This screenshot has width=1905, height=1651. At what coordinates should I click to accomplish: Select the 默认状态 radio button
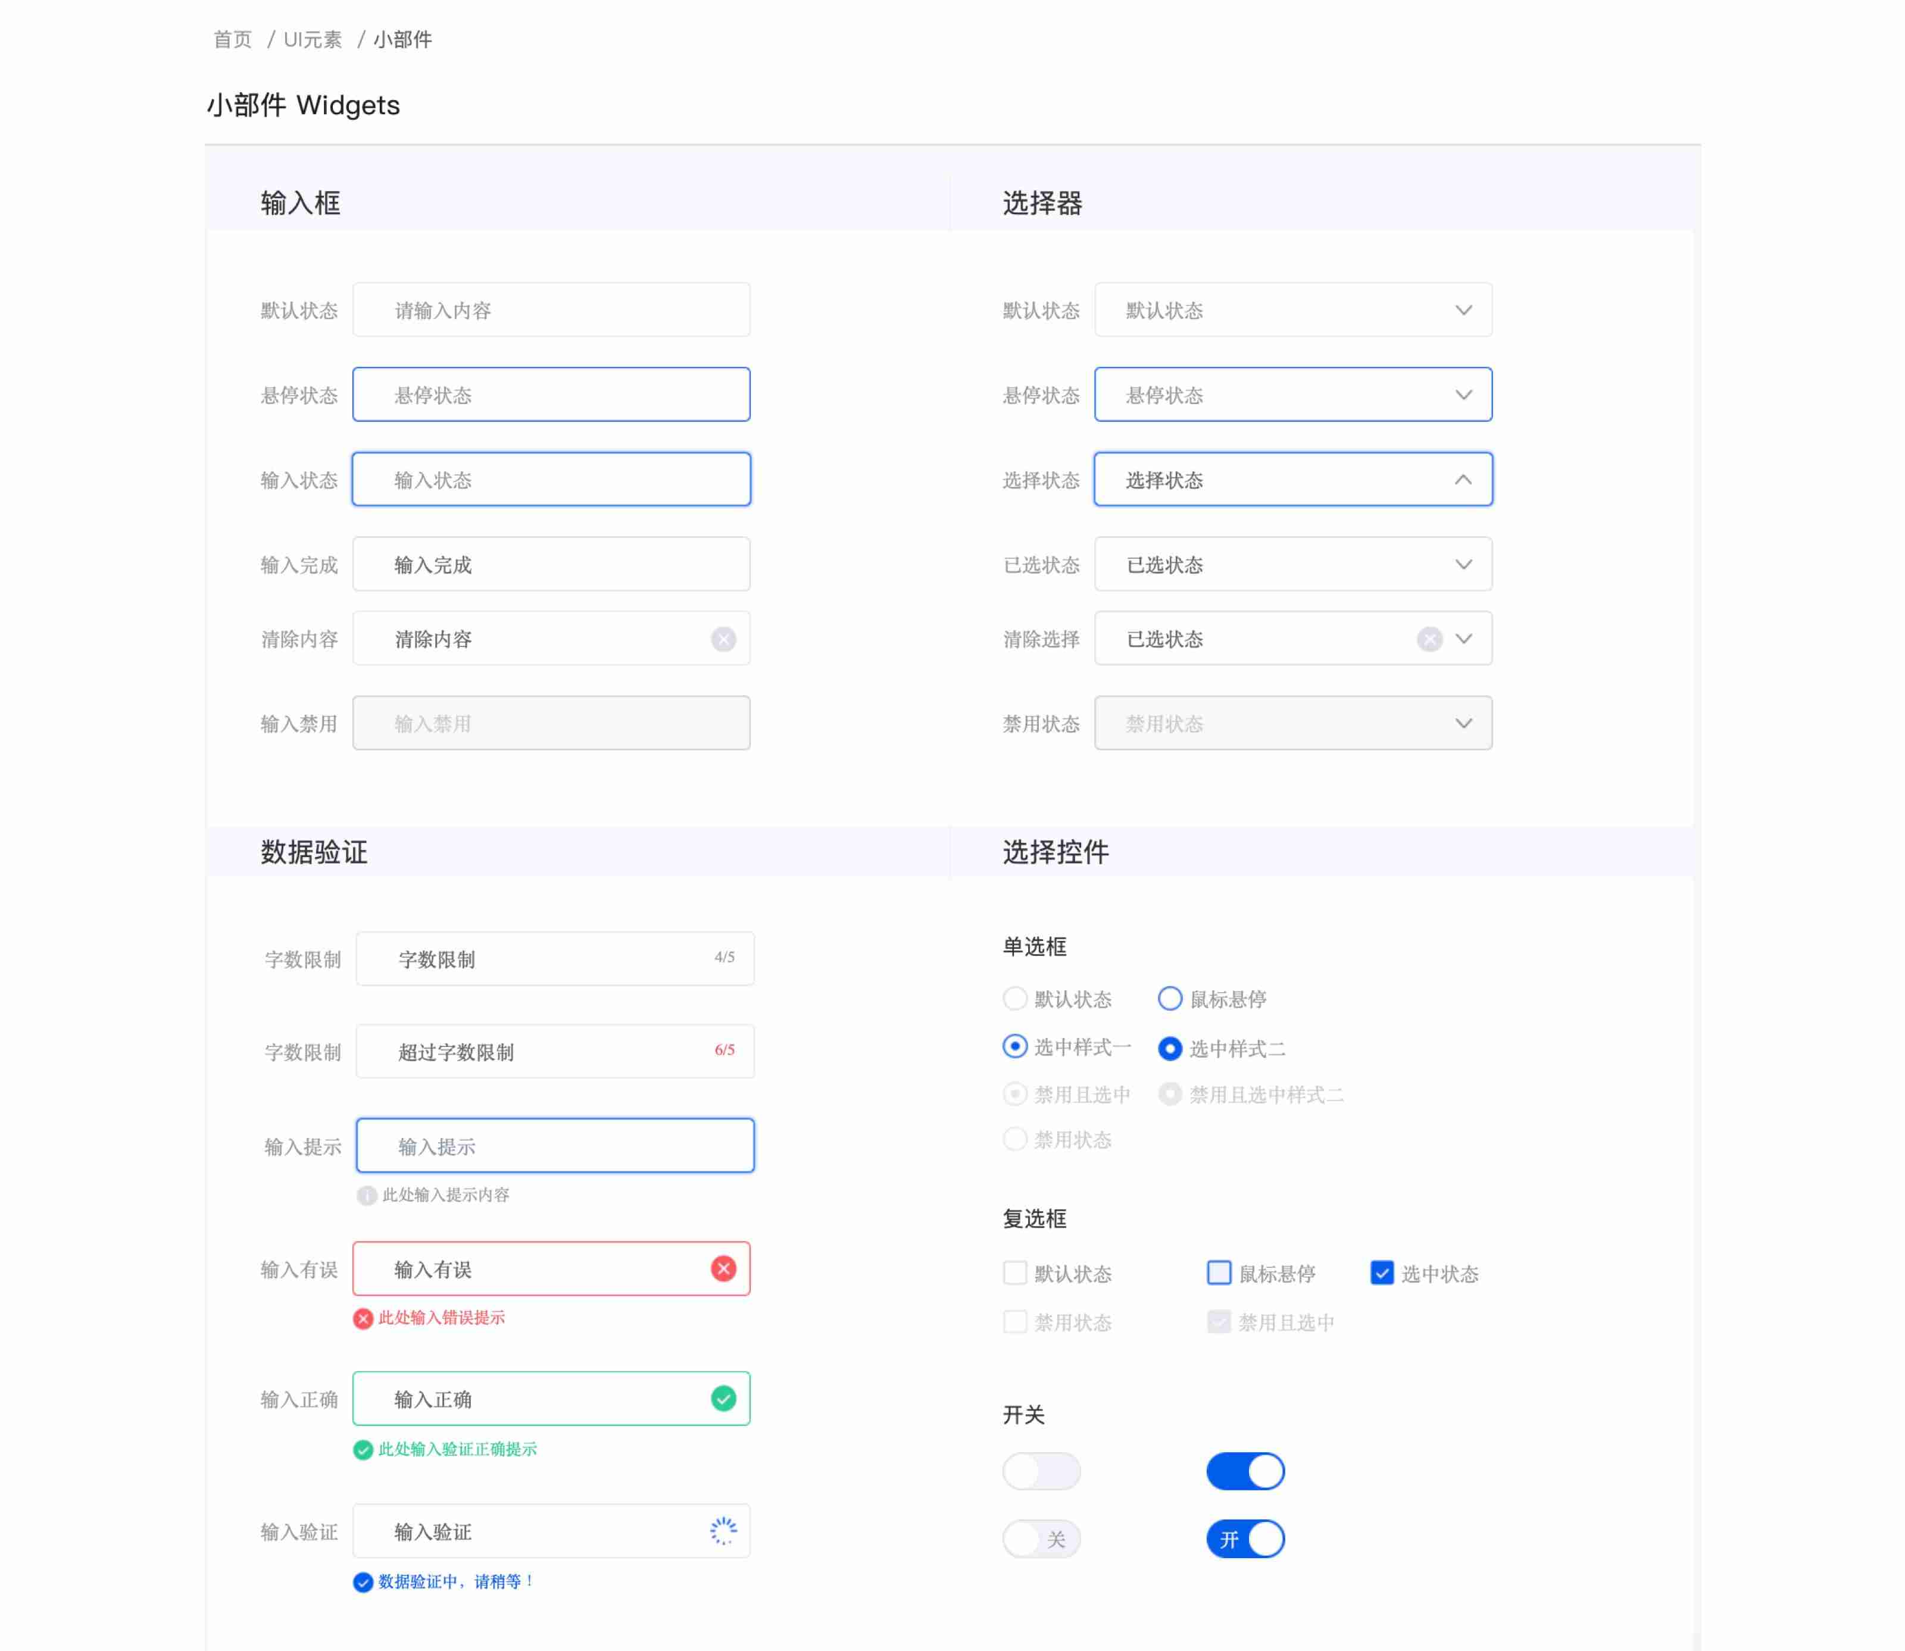1014,999
